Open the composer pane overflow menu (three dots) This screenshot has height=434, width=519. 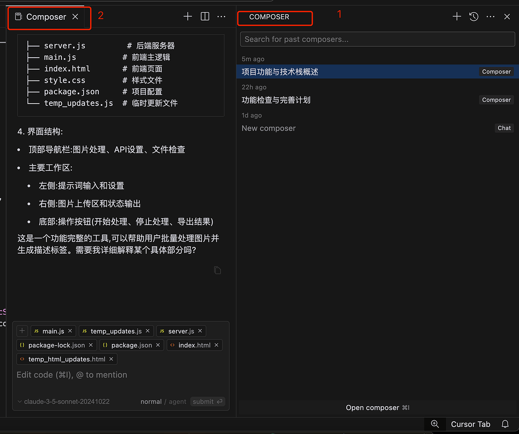[x=221, y=16]
